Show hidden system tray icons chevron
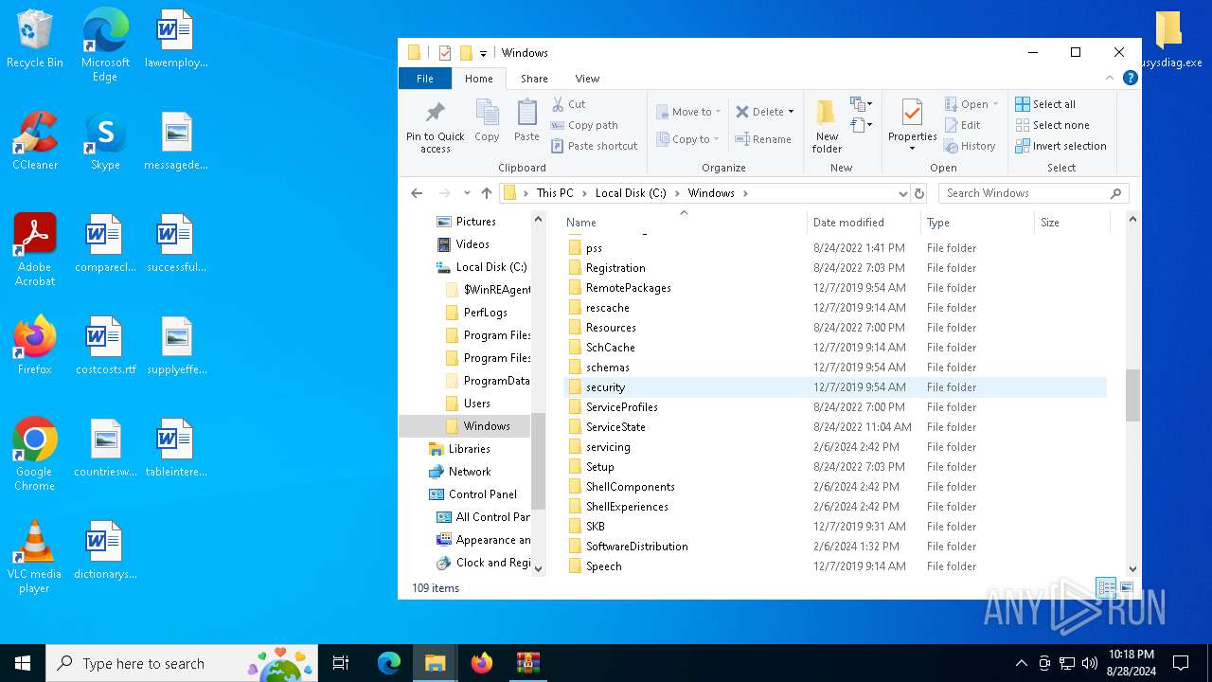Viewport: 1212px width, 682px height. point(1021,663)
